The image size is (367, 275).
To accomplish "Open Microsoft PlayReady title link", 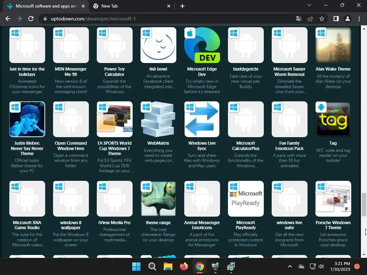I will 246,225.
